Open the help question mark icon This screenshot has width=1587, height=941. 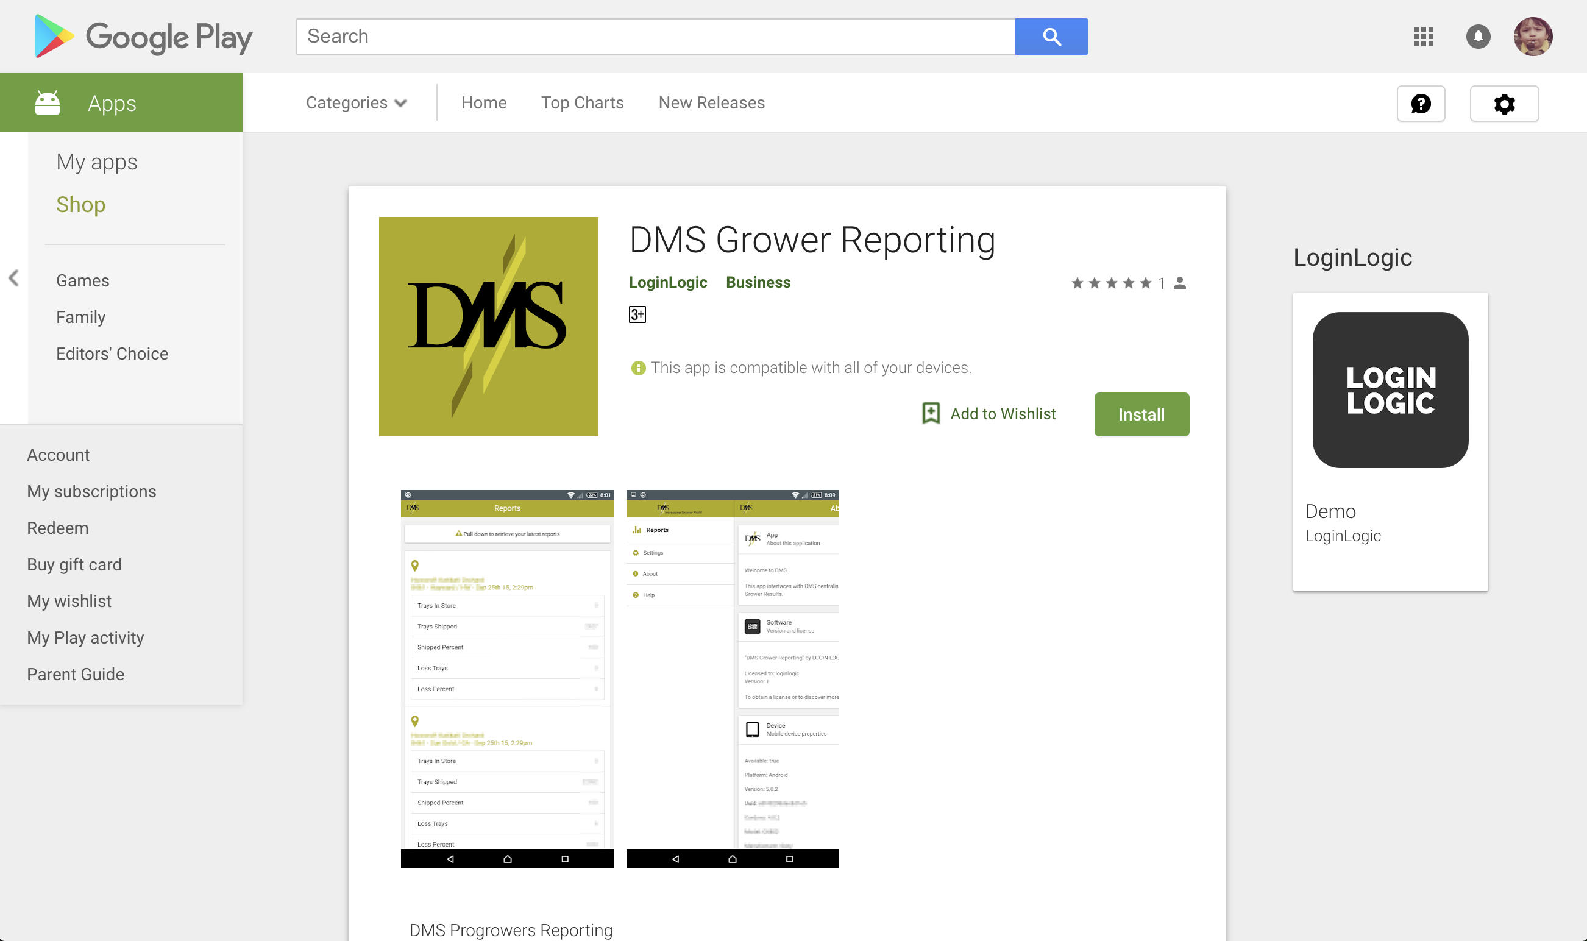(1420, 104)
